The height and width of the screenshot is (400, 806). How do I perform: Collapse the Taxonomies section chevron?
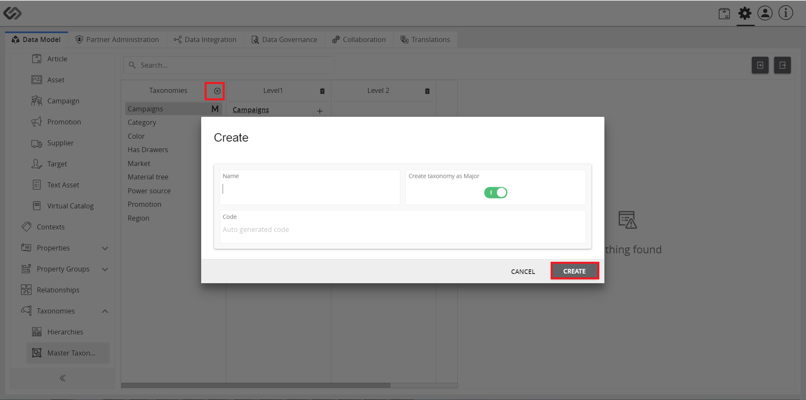click(x=105, y=311)
